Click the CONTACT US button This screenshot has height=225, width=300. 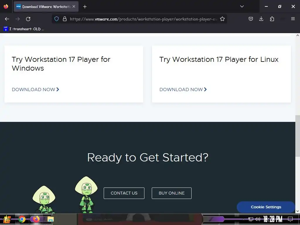click(124, 193)
